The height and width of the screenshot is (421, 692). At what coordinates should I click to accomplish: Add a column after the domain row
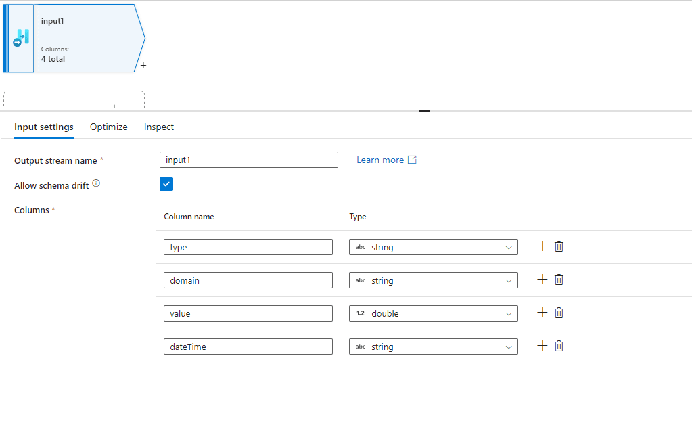[542, 280]
